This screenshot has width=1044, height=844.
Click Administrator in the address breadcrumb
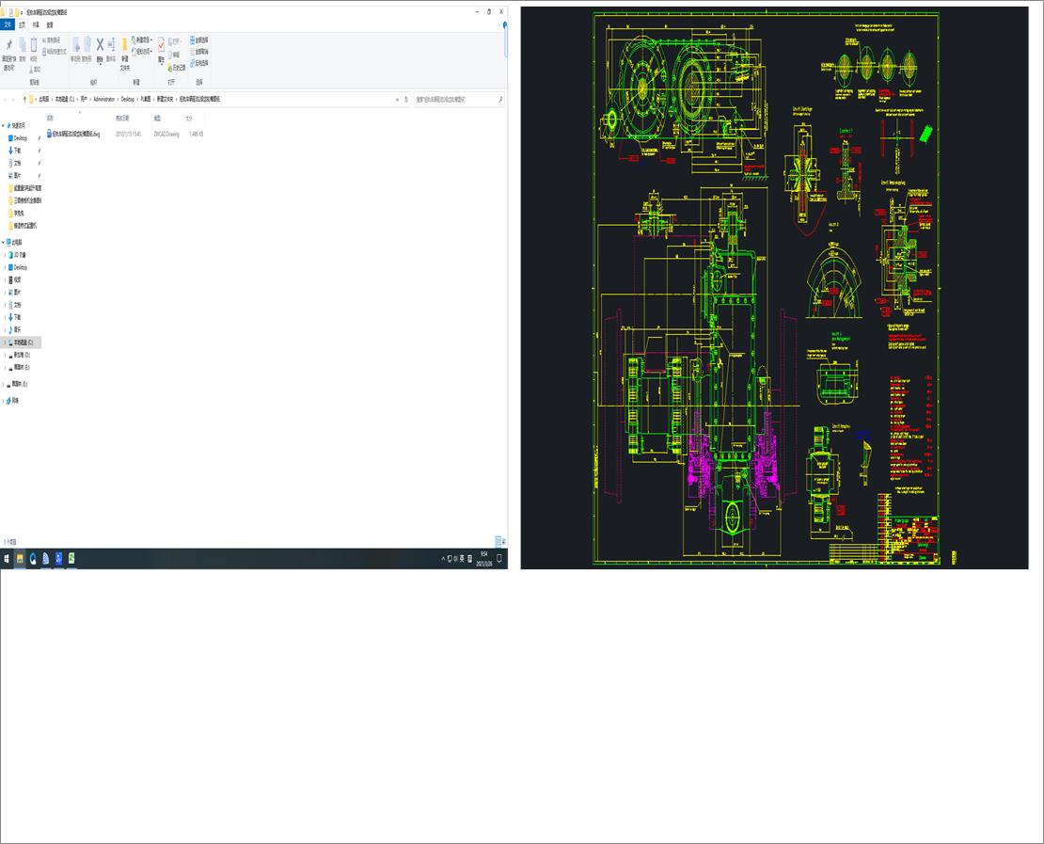[103, 99]
